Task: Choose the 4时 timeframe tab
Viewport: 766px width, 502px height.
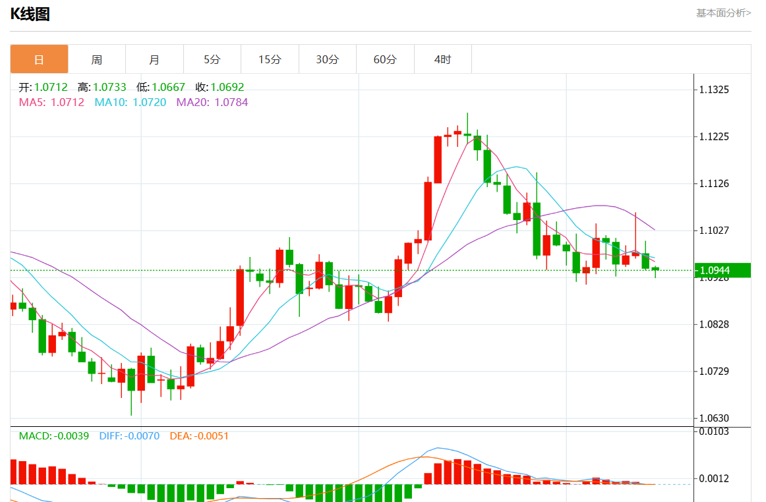Action: pyautogui.click(x=442, y=59)
